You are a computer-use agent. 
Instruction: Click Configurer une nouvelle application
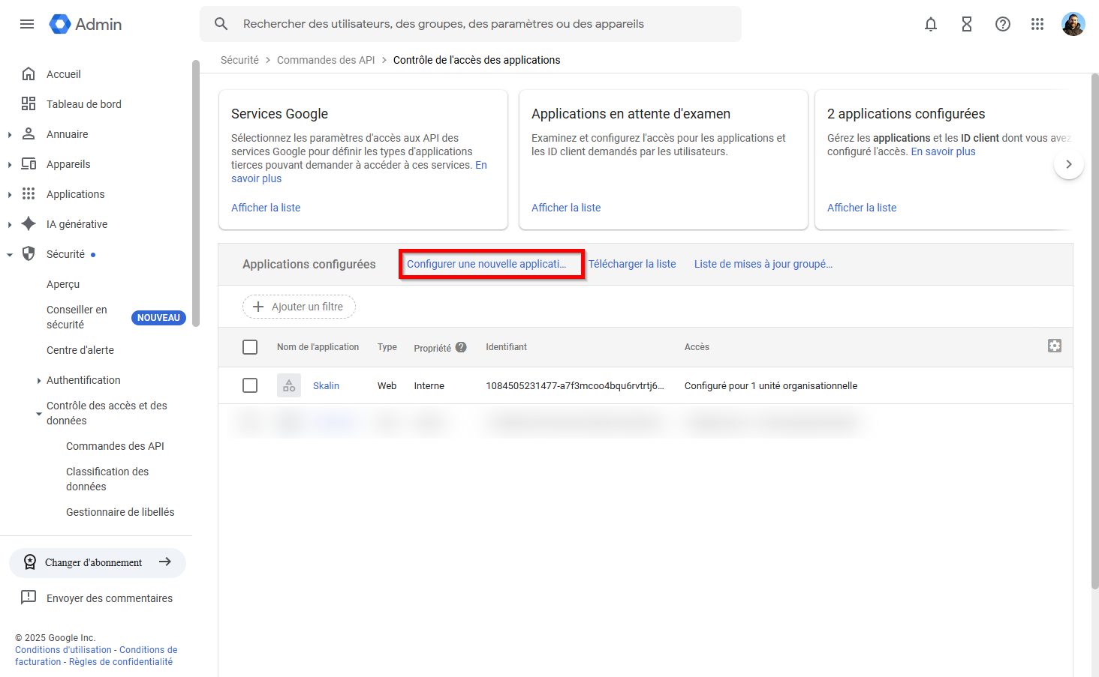[491, 263]
